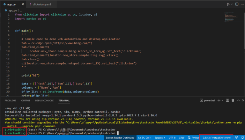Change indentation via Spaces: 4
This screenshot has height=140, width=245.
pyautogui.click(x=160, y=138)
